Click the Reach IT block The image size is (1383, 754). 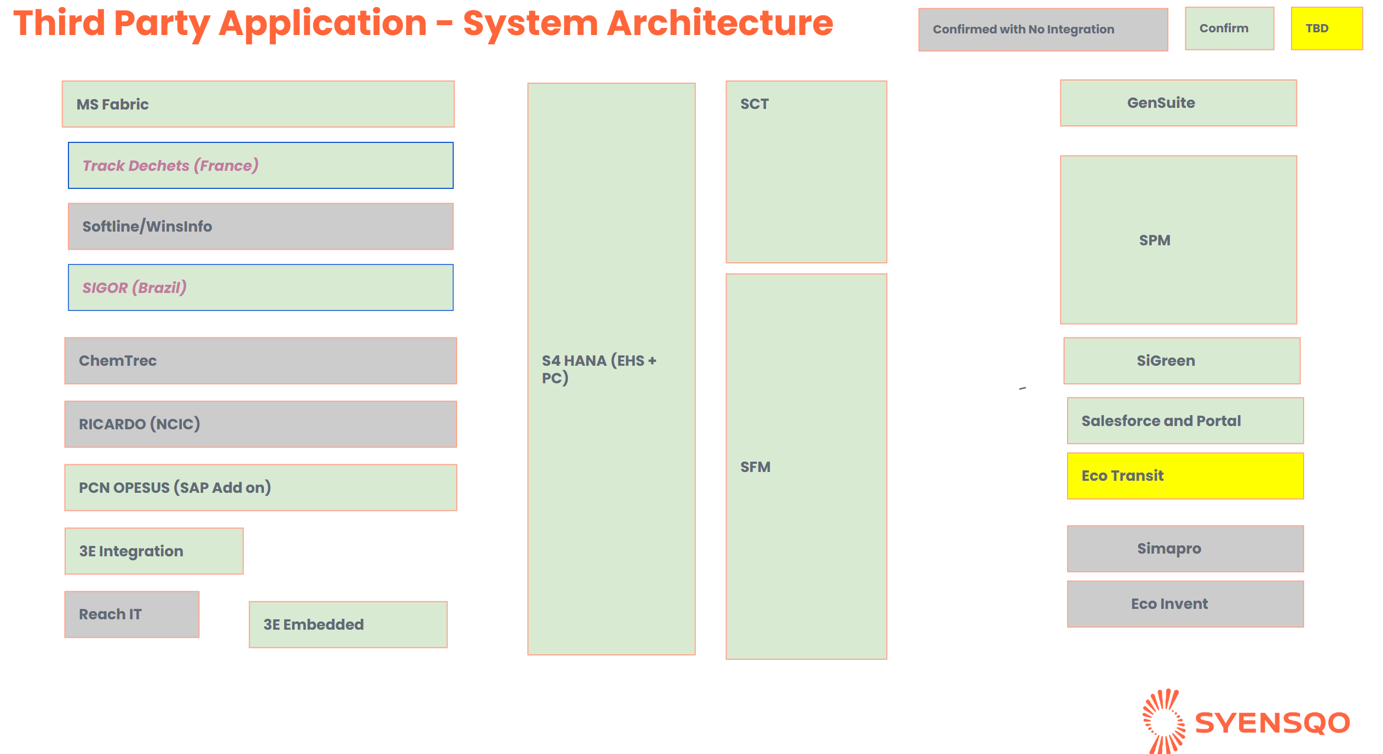pyautogui.click(x=131, y=614)
